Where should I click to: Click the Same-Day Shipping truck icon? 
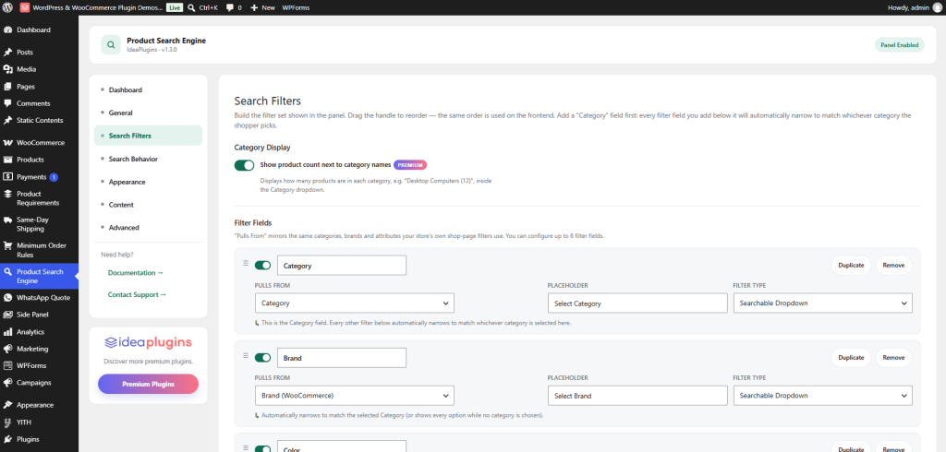coord(7,220)
